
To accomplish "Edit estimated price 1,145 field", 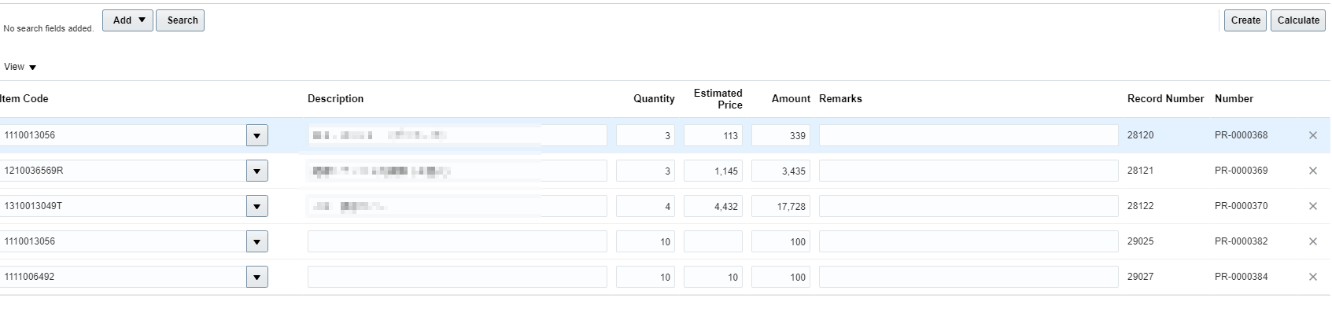I will (x=713, y=171).
